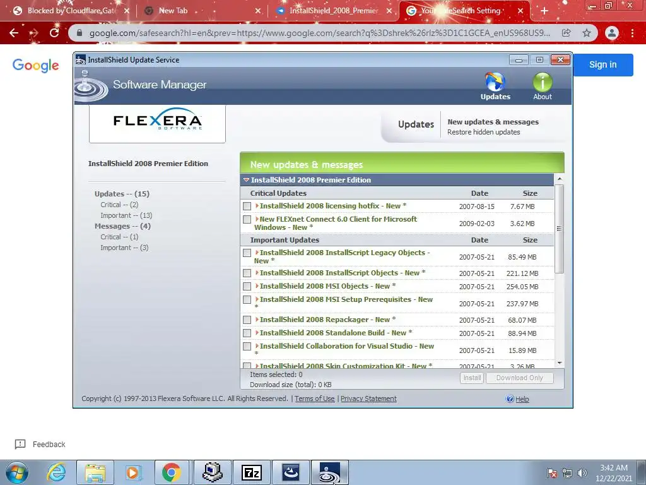The height and width of the screenshot is (485, 646).
Task: Click the Feedback icon on Google page
Action: 20,444
